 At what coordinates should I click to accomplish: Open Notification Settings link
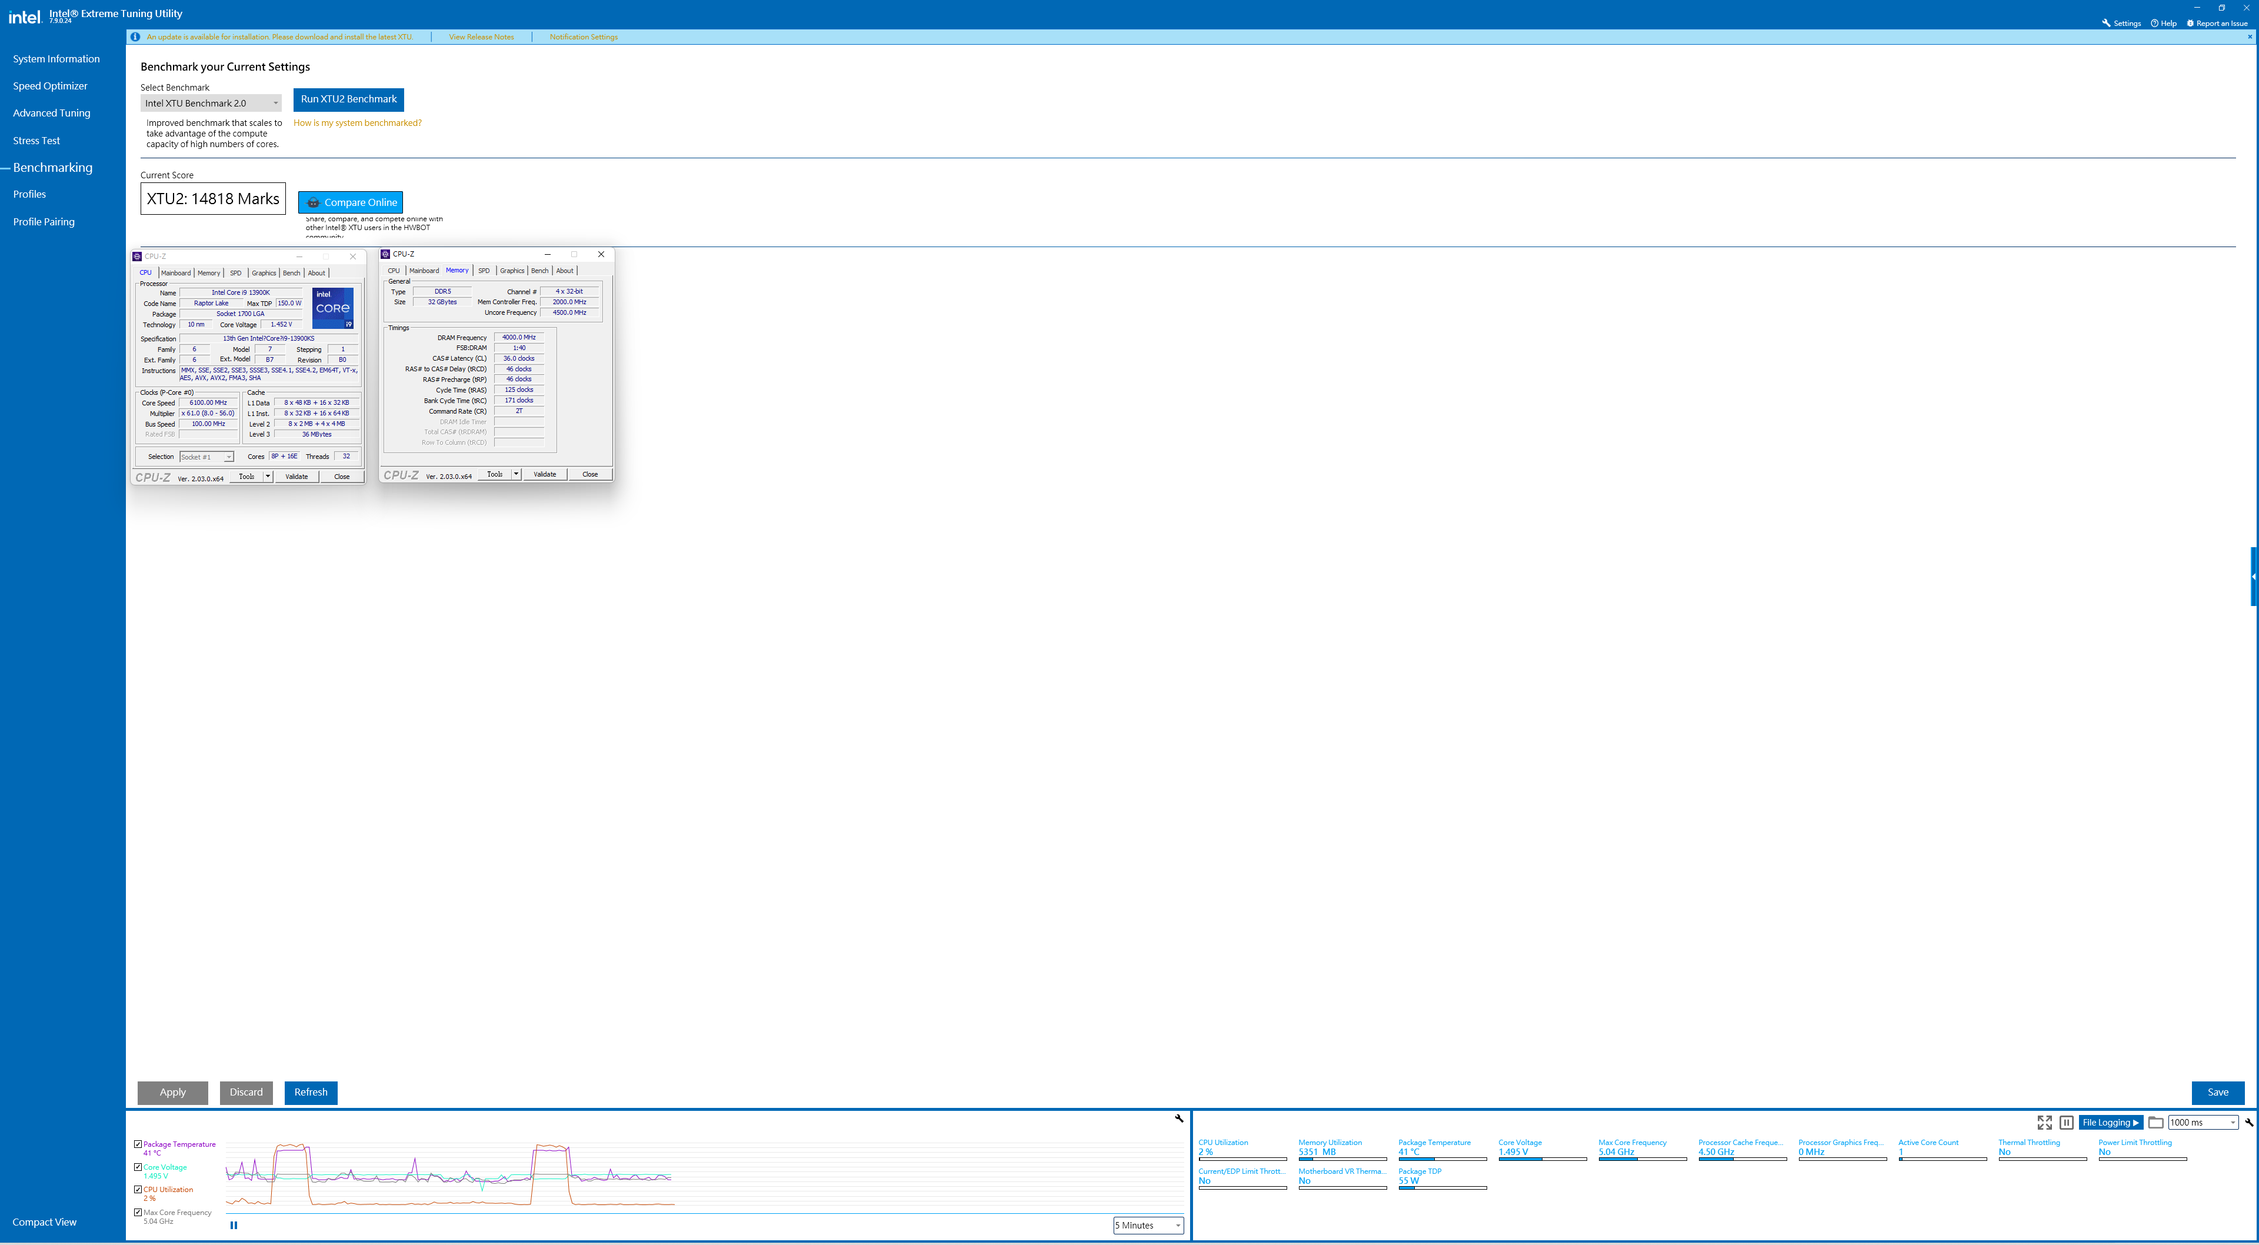(584, 37)
